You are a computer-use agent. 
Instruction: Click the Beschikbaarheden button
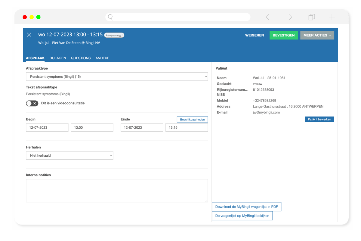192,120
